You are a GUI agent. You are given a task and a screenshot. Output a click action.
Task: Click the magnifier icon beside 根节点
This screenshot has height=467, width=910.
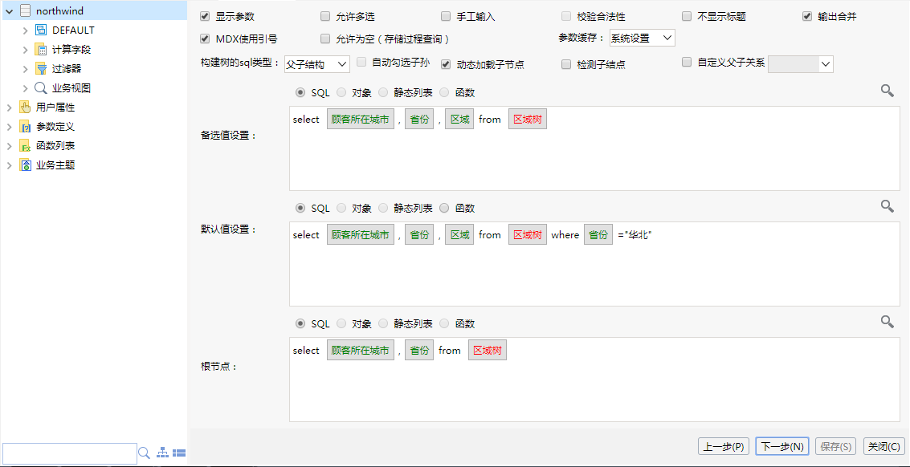click(x=887, y=322)
